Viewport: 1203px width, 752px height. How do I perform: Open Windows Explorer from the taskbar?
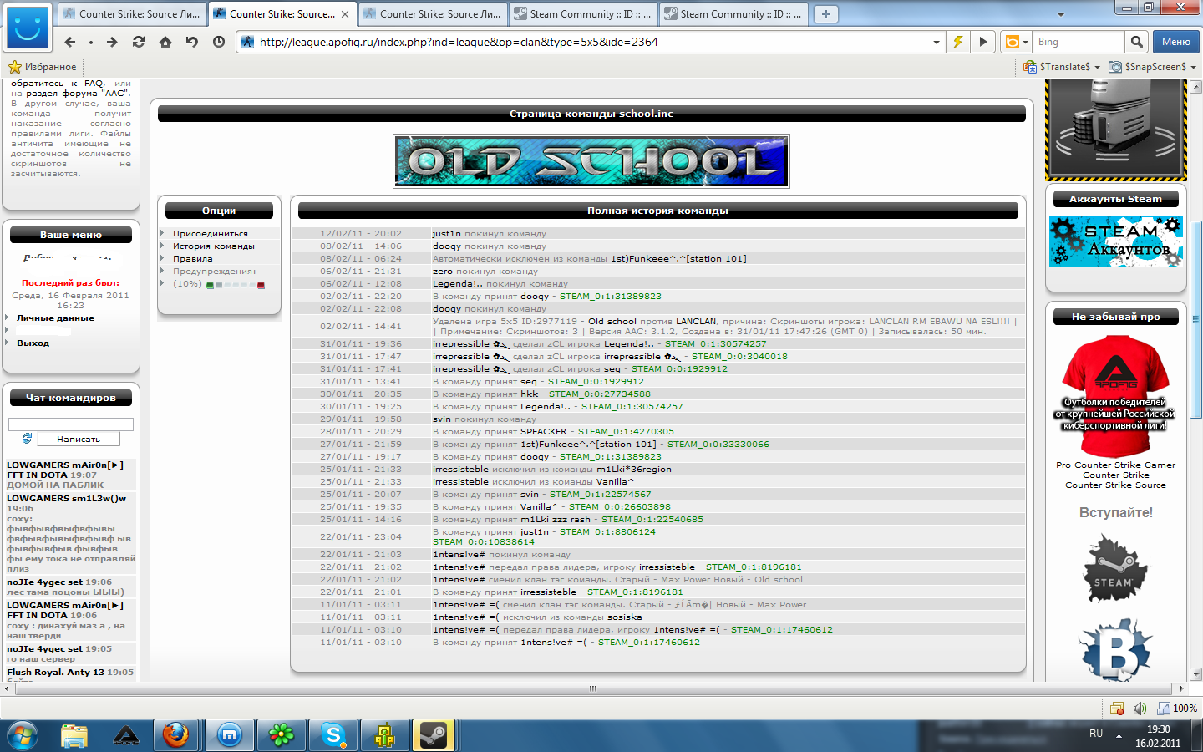coord(74,735)
